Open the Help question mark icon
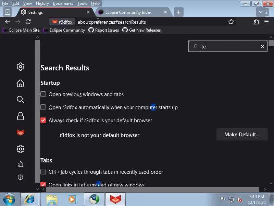274x206 pixels. pos(21,177)
